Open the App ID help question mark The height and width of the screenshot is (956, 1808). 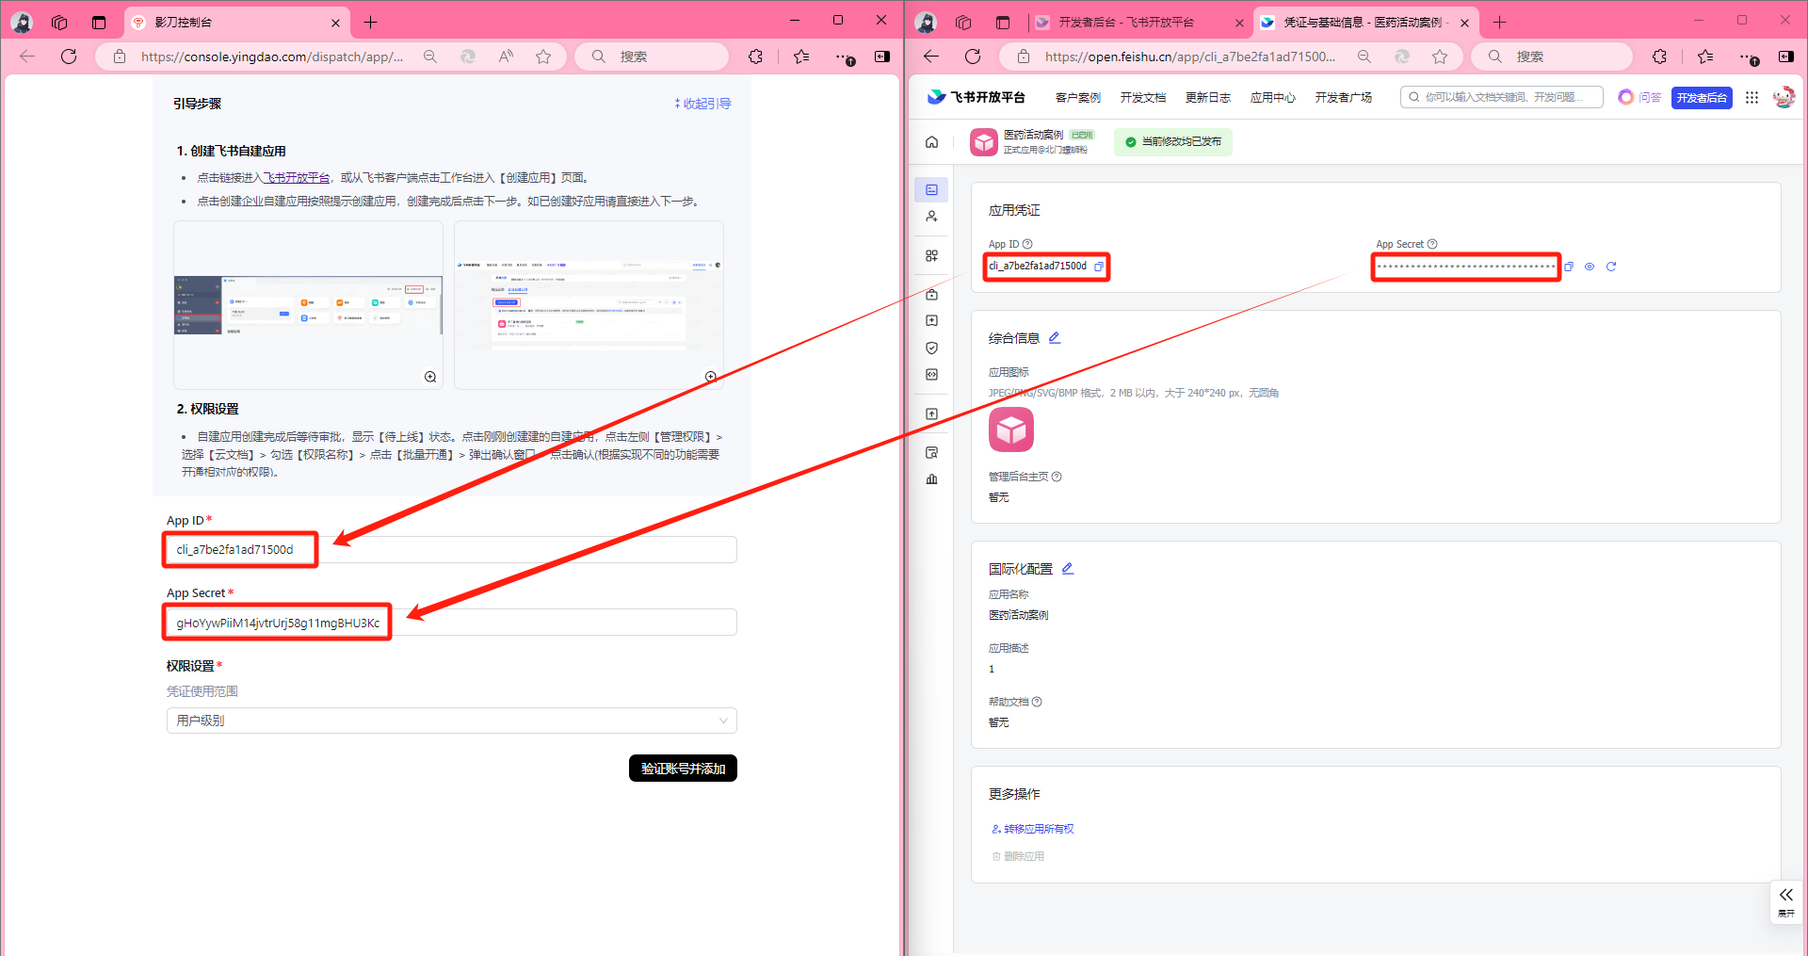pos(1027,244)
